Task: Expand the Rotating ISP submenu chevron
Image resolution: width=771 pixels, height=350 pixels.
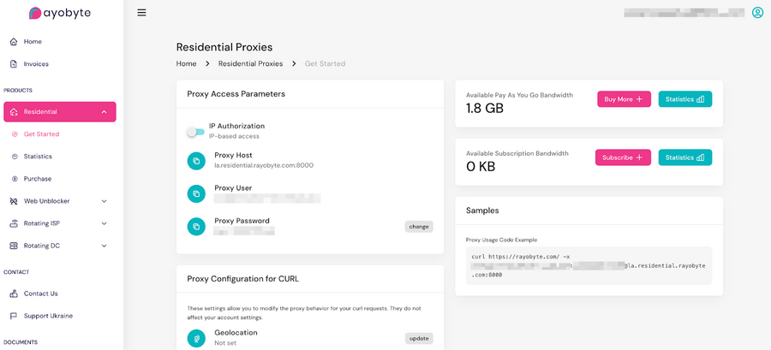Action: [104, 223]
